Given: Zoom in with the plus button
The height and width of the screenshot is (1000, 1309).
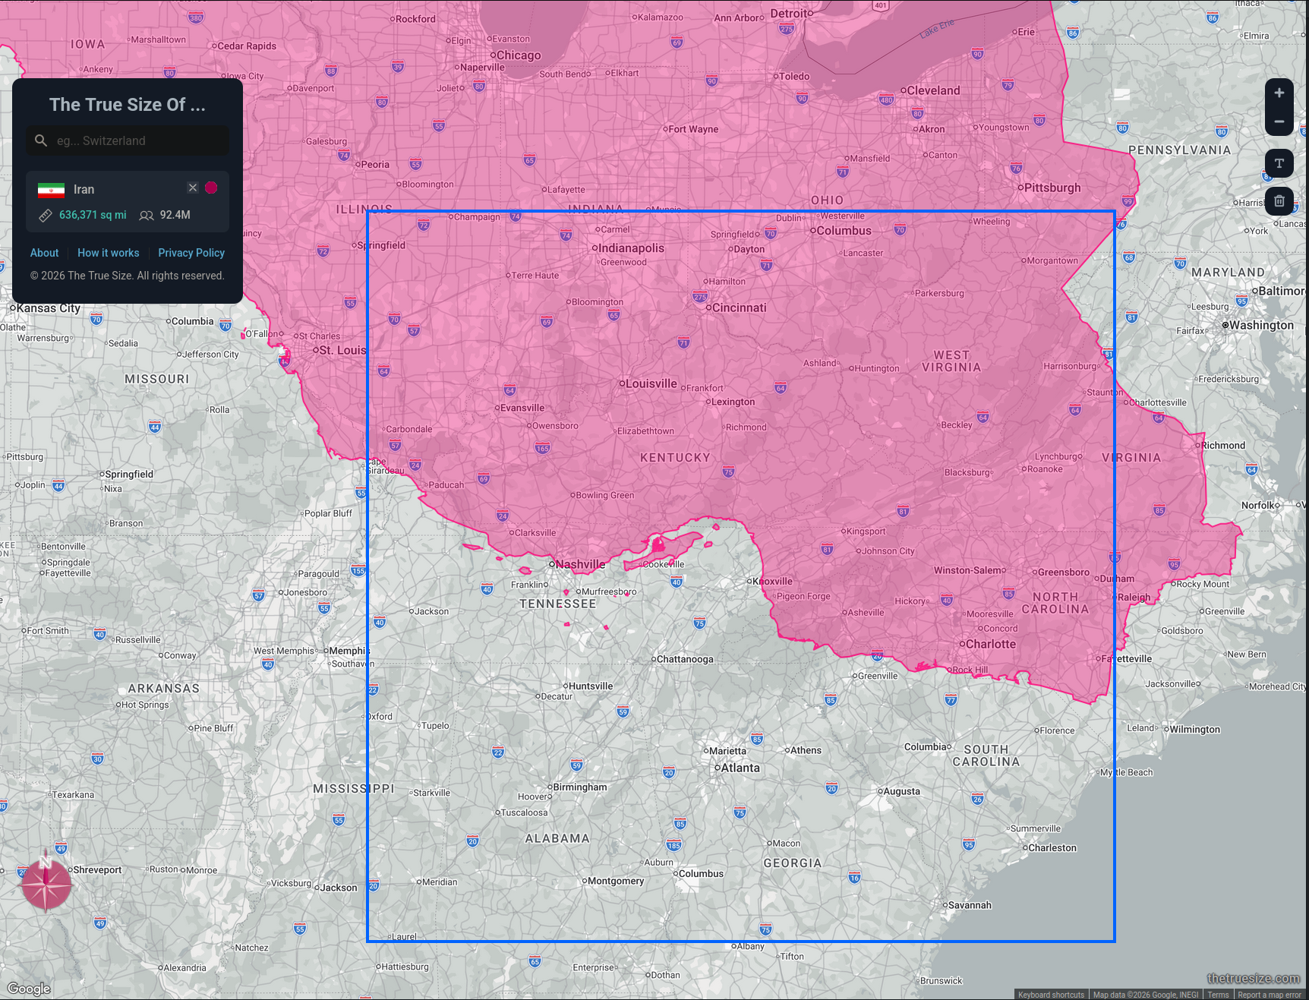Looking at the screenshot, I should [1279, 93].
